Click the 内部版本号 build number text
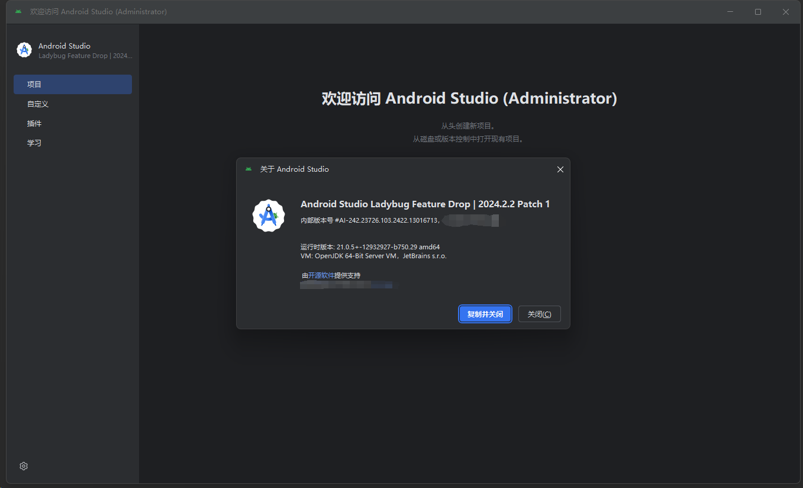Viewport: 803px width, 488px height. 370,220
